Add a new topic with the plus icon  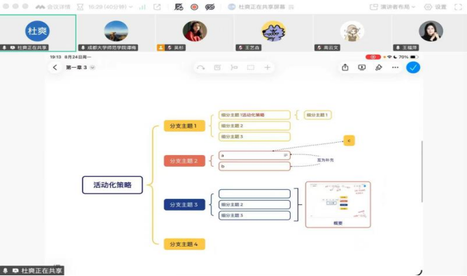267,68
